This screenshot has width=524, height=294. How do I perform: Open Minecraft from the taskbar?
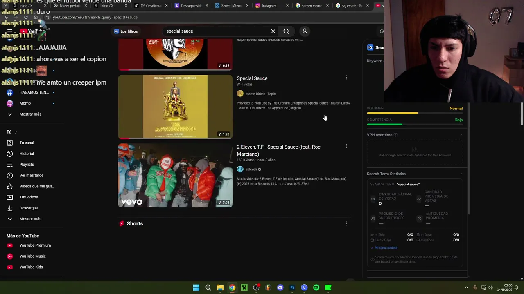click(244, 287)
